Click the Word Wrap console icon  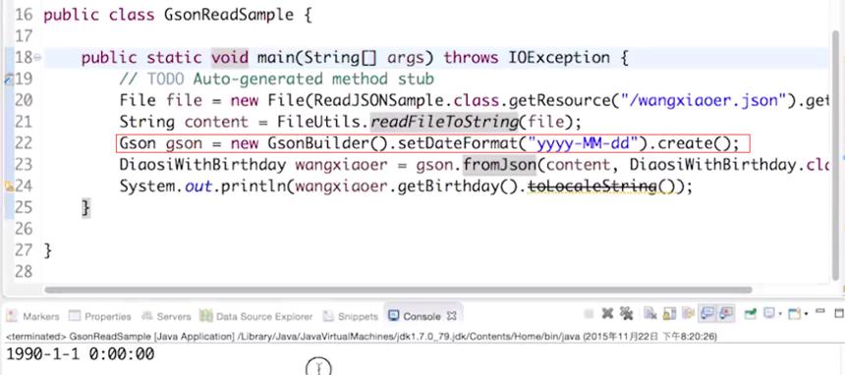[x=688, y=313]
